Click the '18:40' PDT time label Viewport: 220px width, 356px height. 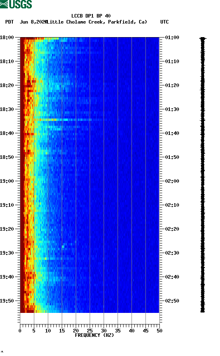(x=7, y=133)
